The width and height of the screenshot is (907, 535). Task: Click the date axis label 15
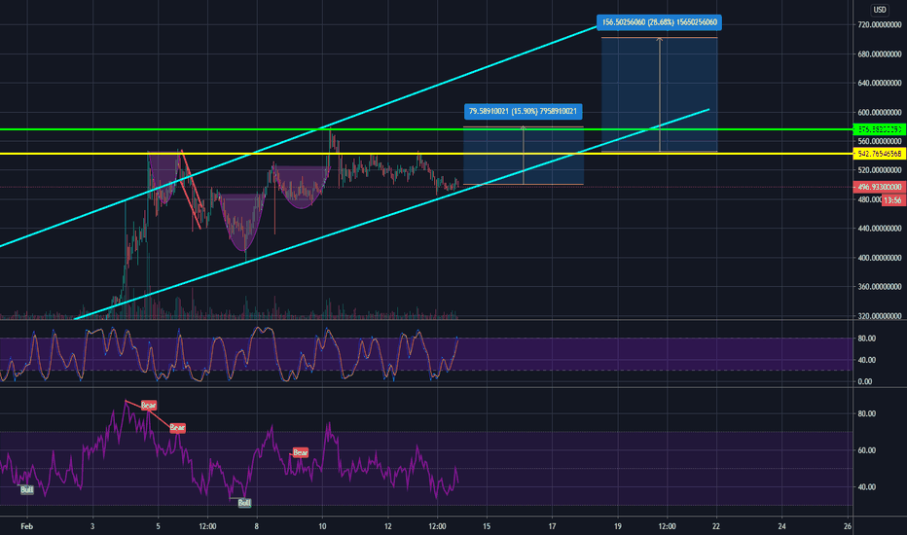487,526
